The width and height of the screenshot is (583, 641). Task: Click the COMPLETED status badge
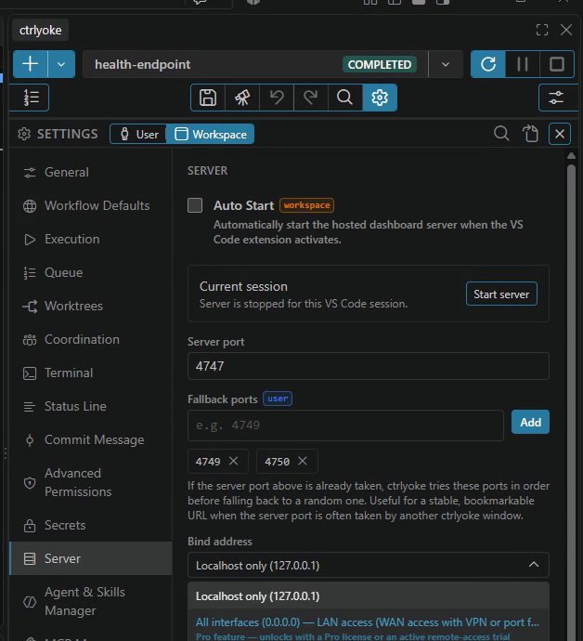tap(380, 65)
